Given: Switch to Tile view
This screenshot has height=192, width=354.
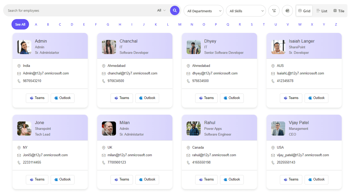Looking at the screenshot, I should 339,11.
